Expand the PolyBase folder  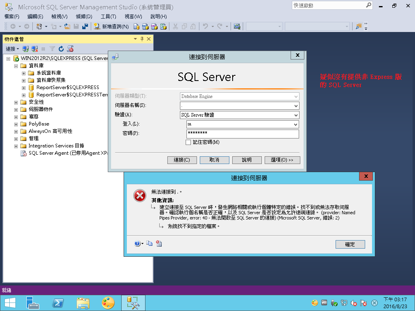(16, 124)
